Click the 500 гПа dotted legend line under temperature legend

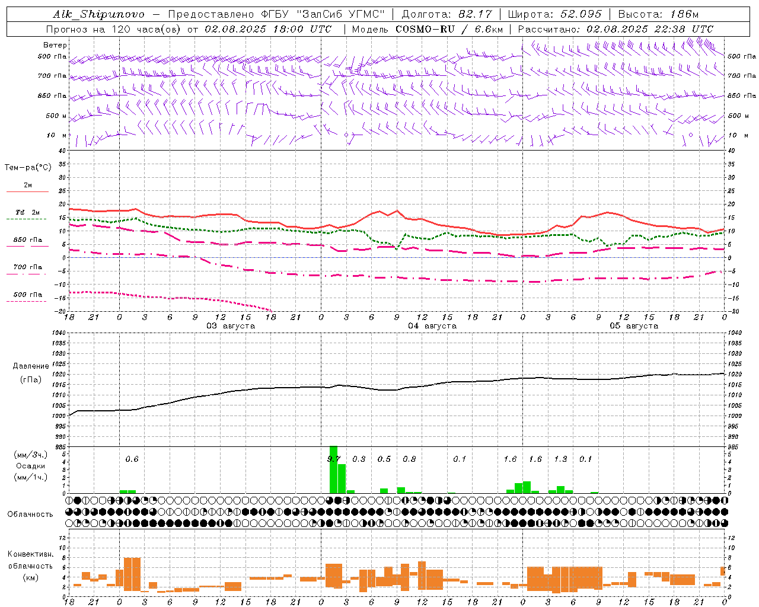[27, 301]
